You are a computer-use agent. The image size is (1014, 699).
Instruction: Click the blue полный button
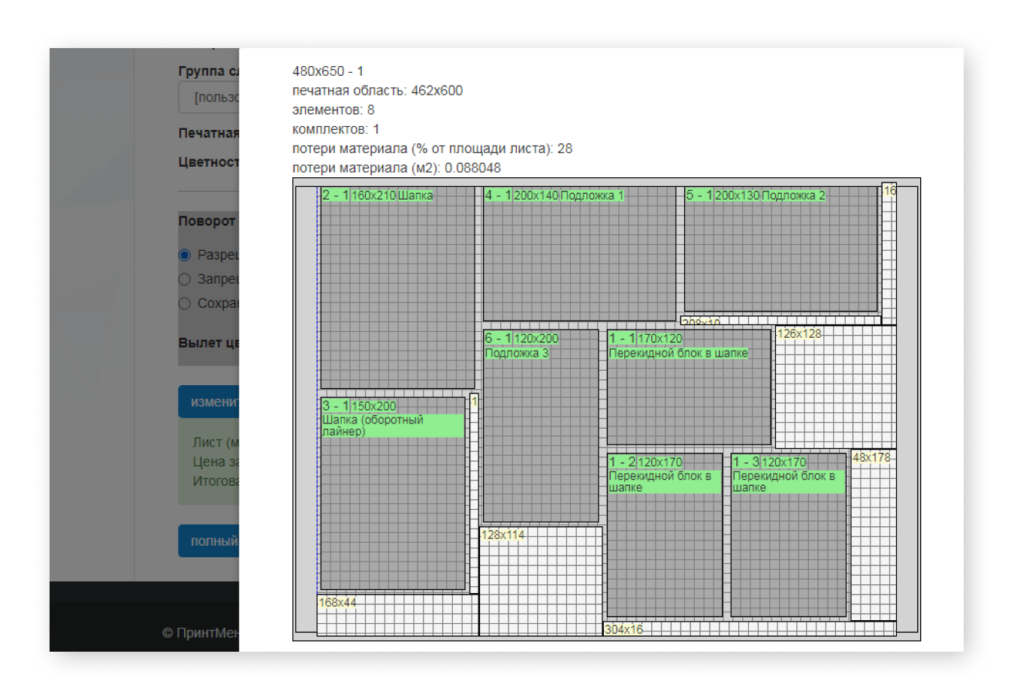pos(209,541)
